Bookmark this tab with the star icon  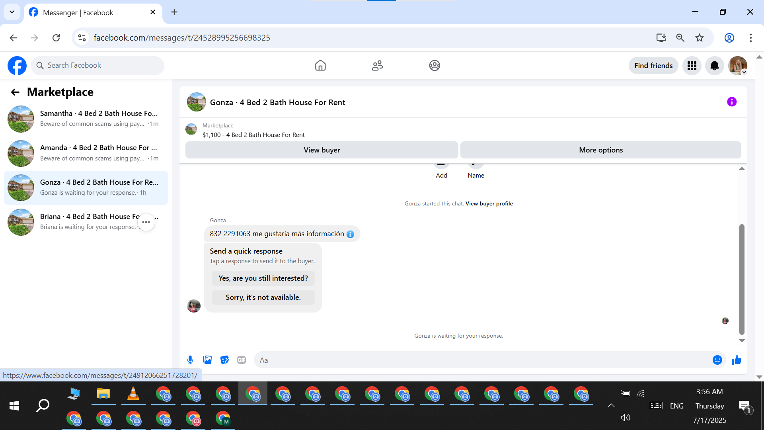tap(700, 38)
